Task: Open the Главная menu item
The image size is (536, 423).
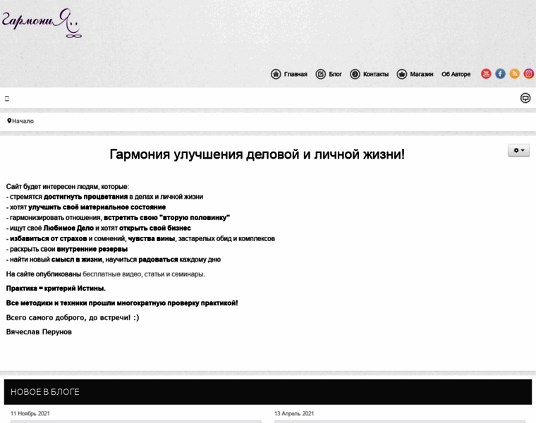Action: pos(296,74)
